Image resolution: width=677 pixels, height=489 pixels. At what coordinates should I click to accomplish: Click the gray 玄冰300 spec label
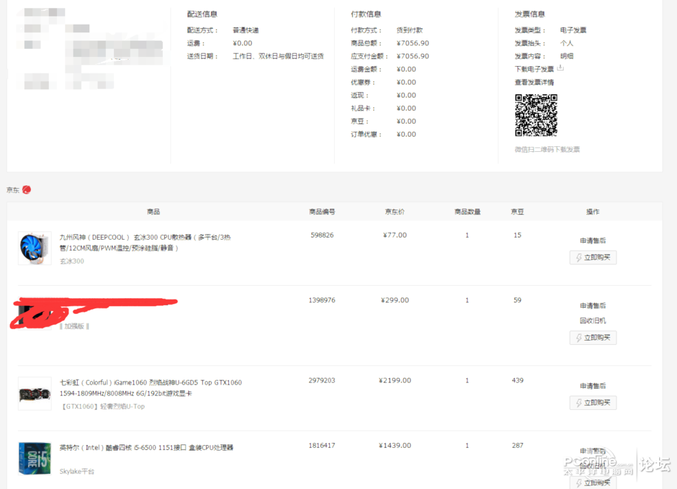[71, 261]
